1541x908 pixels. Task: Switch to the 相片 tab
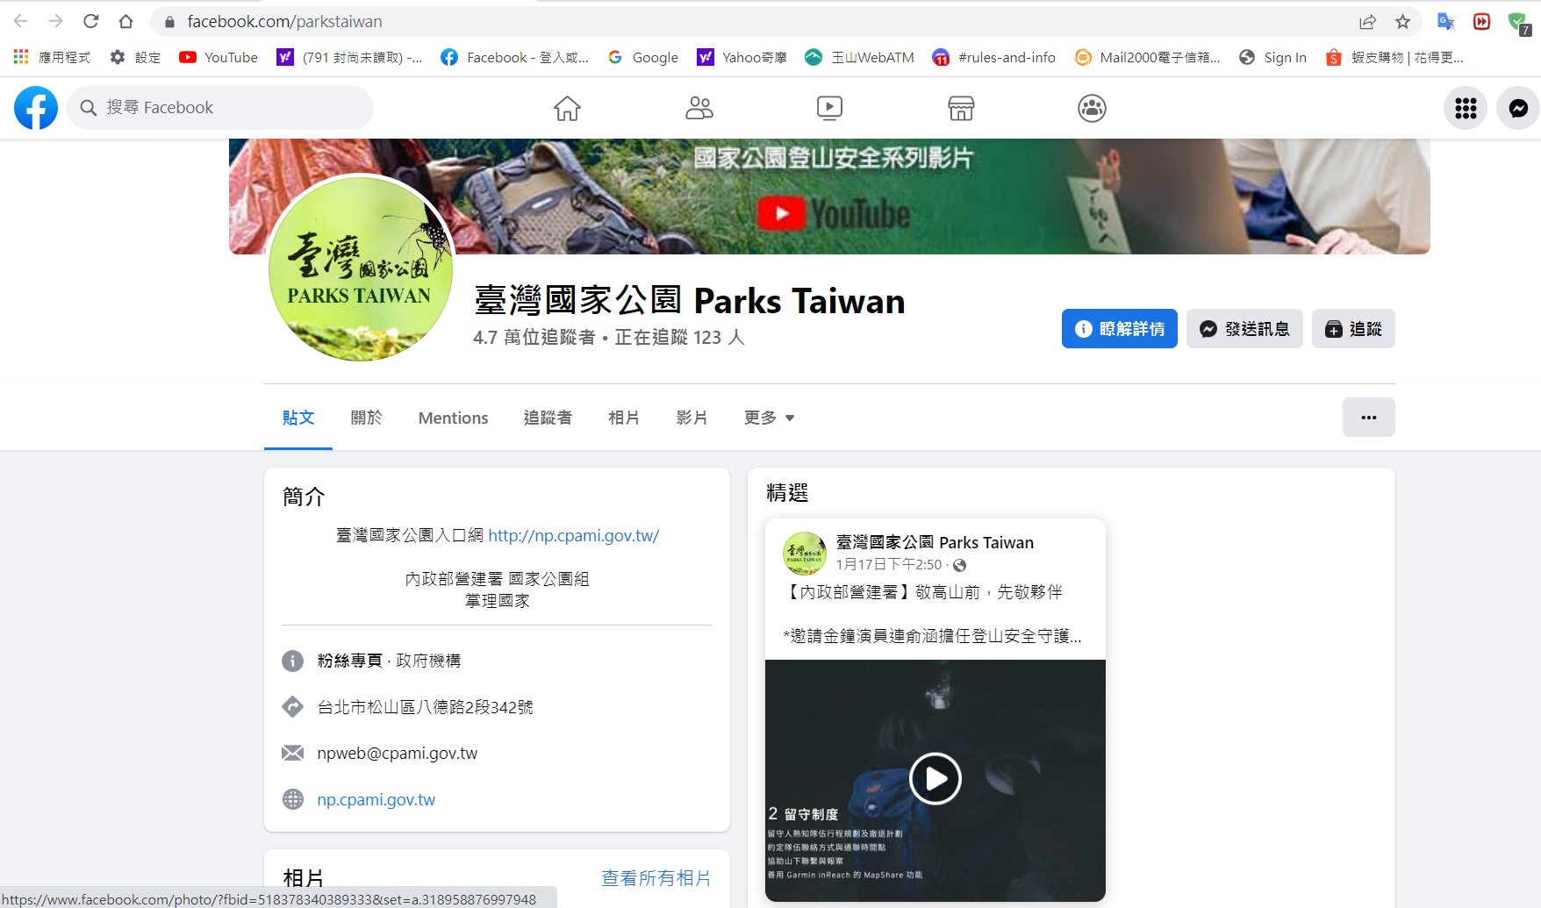pyautogui.click(x=624, y=418)
